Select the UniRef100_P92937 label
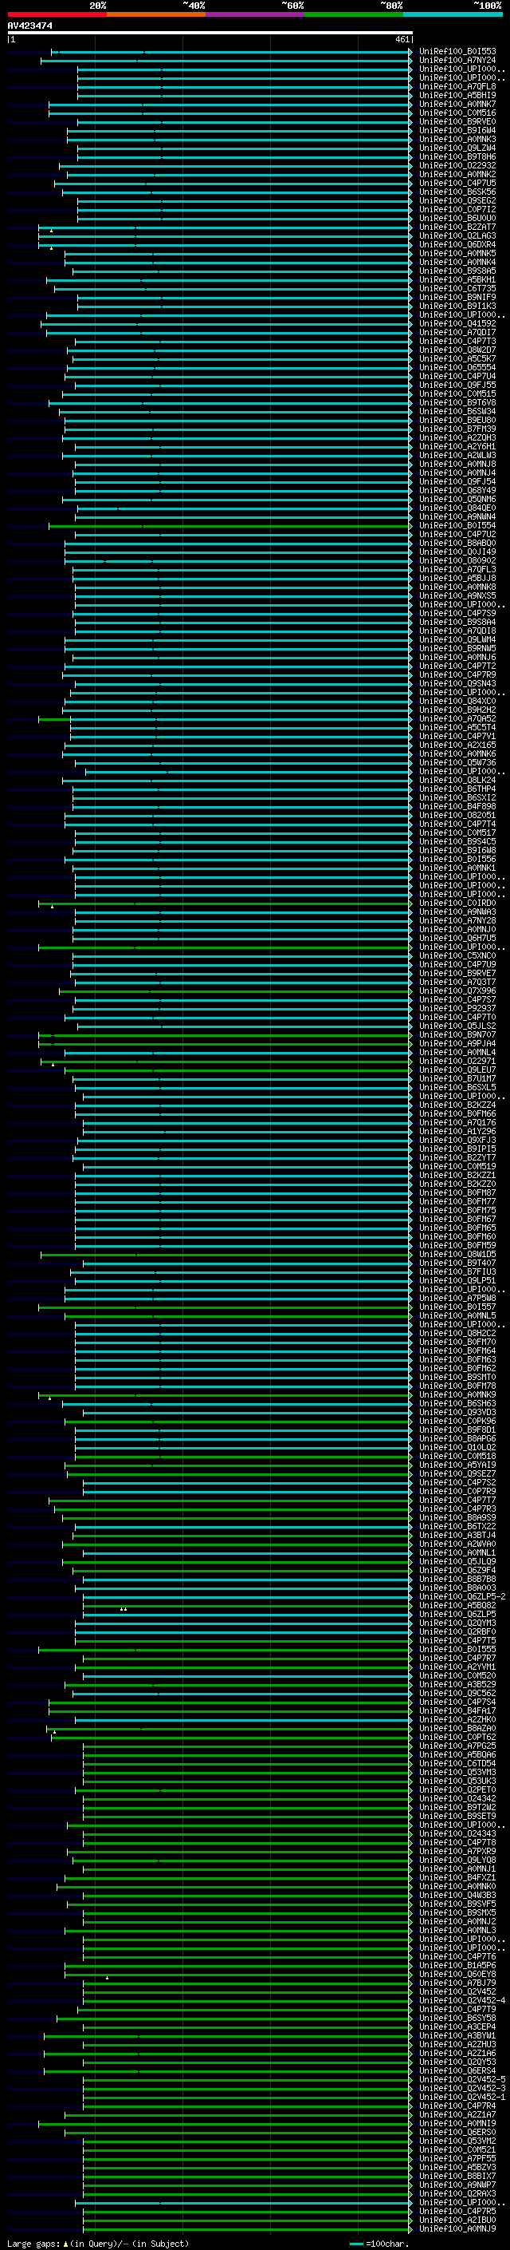 tap(457, 1008)
